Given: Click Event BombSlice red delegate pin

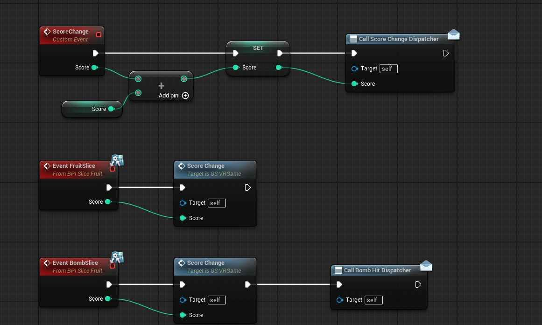Looking at the screenshot, I should [113, 266].
